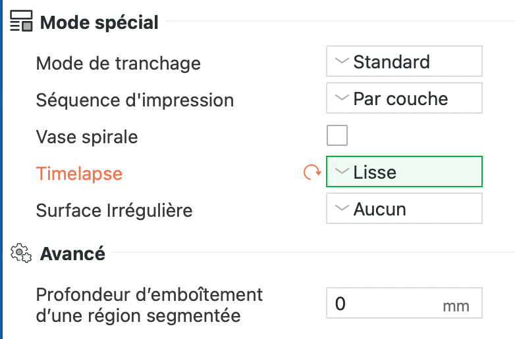Image resolution: width=515 pixels, height=339 pixels.
Task: Click the Profondeur d'emboîtement setting label
Action: [149, 305]
